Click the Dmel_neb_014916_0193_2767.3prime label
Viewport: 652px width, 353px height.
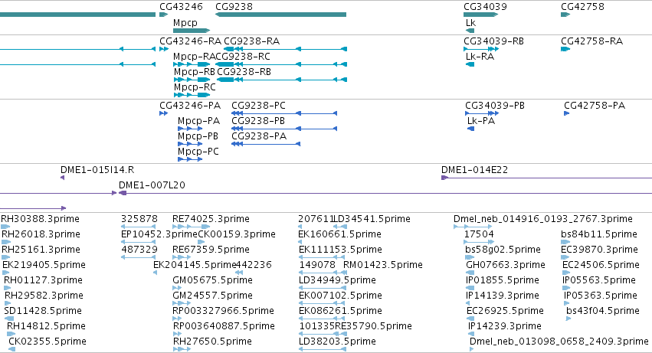(x=543, y=219)
